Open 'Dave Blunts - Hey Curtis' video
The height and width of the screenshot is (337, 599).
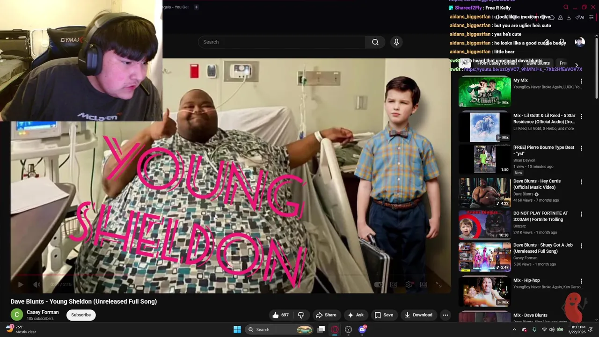coord(485,192)
